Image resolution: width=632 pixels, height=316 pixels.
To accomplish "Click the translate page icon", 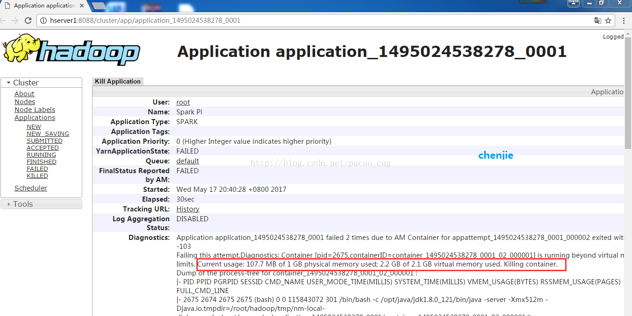I will tap(598, 21).
